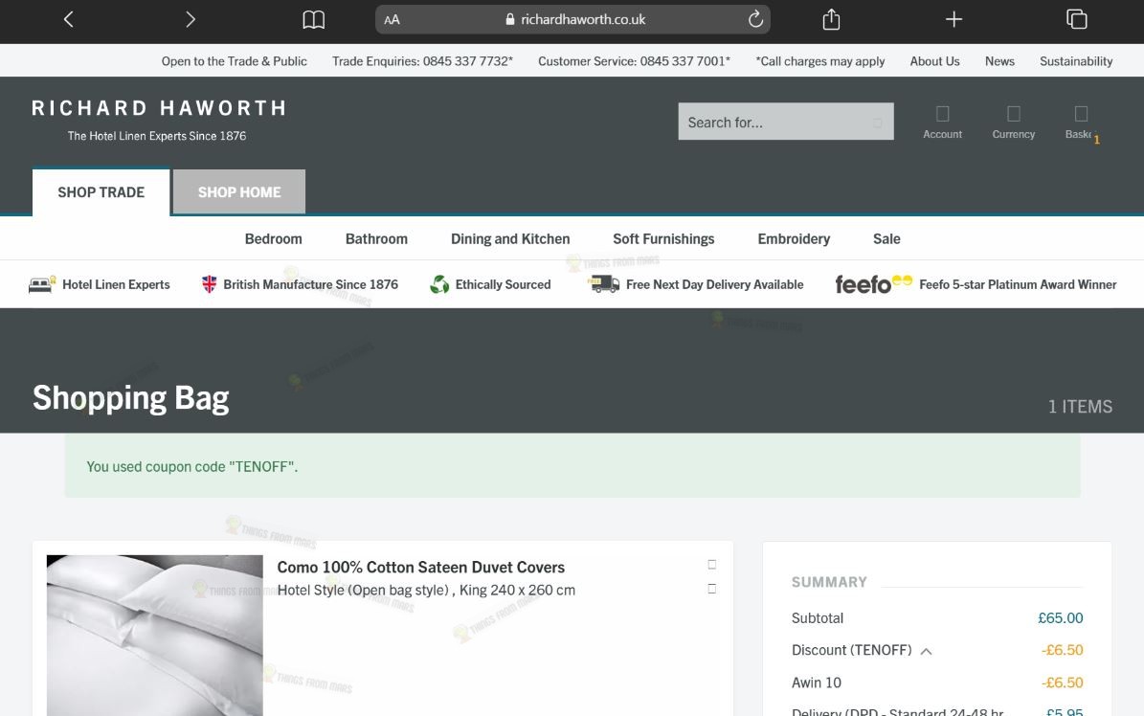Open the Sustainability link

click(1076, 61)
